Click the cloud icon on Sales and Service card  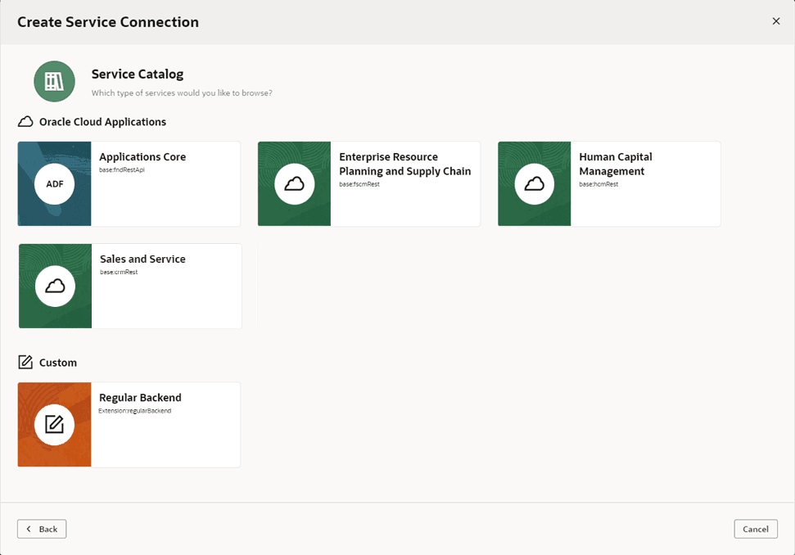tap(55, 287)
